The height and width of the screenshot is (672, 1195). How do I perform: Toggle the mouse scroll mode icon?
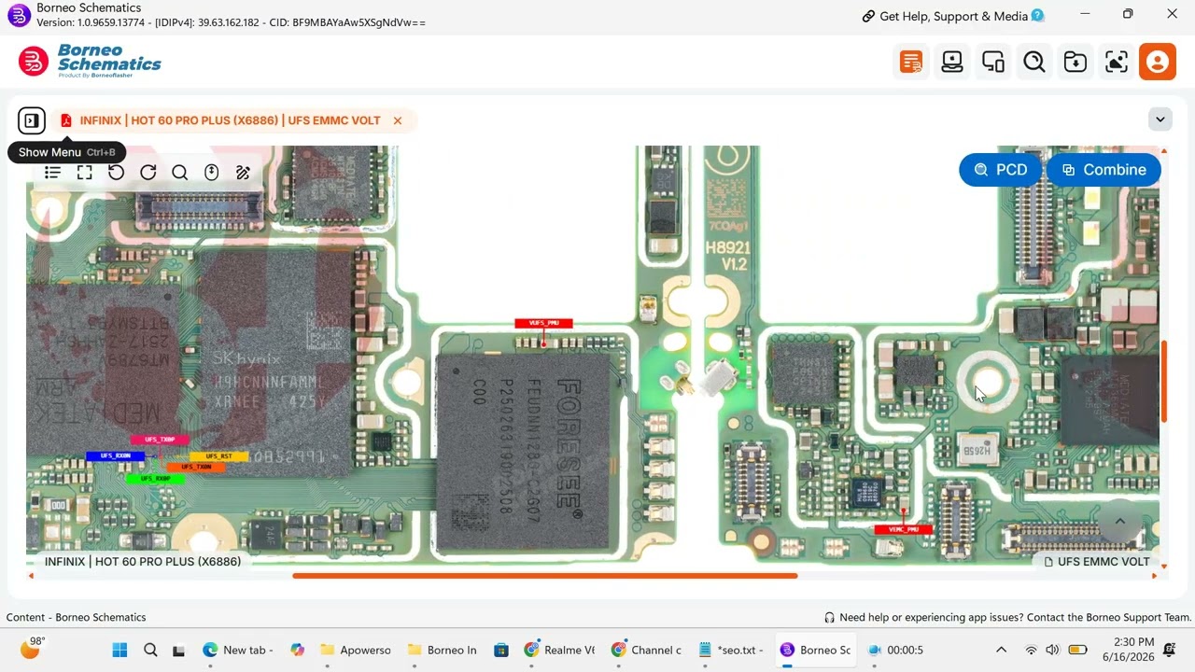(x=211, y=172)
